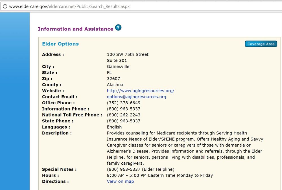Open the View on map directions link

click(x=120, y=182)
